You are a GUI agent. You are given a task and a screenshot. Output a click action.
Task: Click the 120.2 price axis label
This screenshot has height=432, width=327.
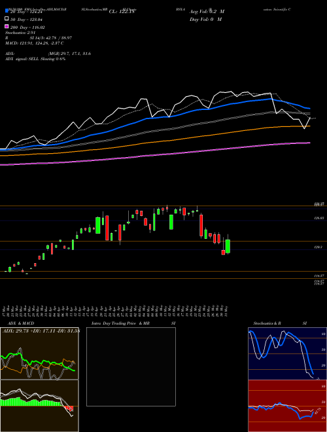(x=318, y=247)
